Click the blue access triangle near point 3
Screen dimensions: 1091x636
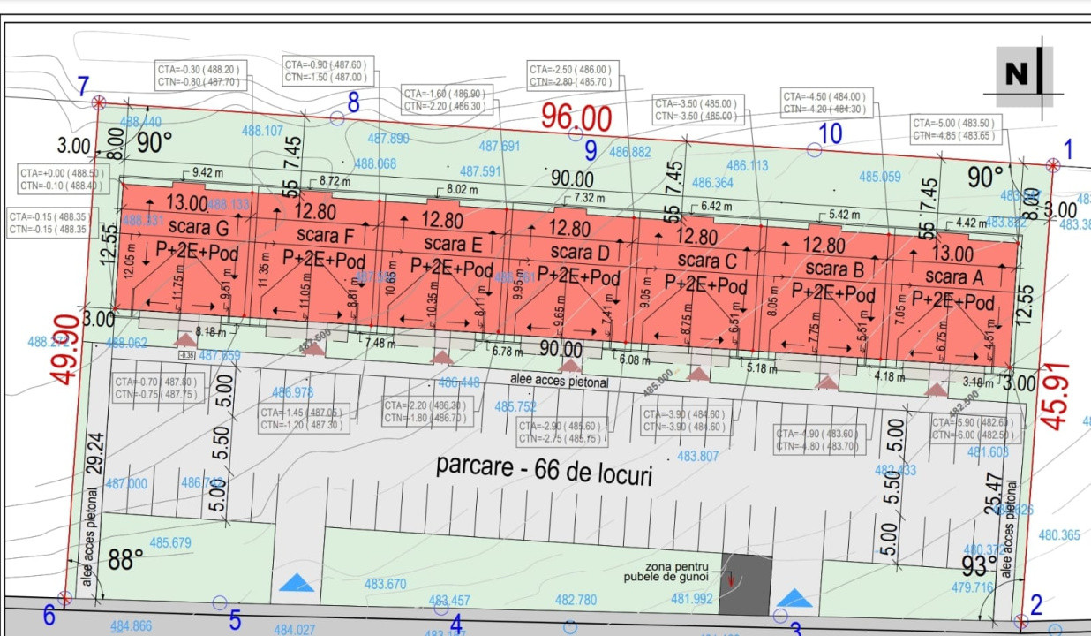point(794,598)
